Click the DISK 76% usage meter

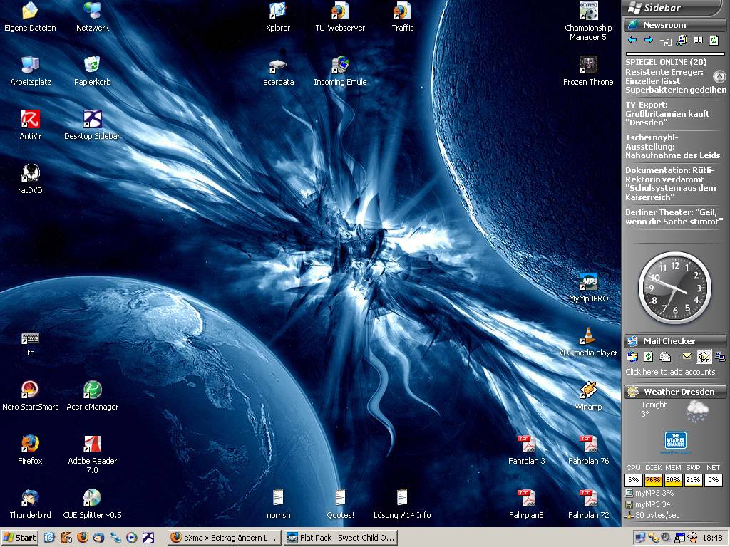pos(653,479)
